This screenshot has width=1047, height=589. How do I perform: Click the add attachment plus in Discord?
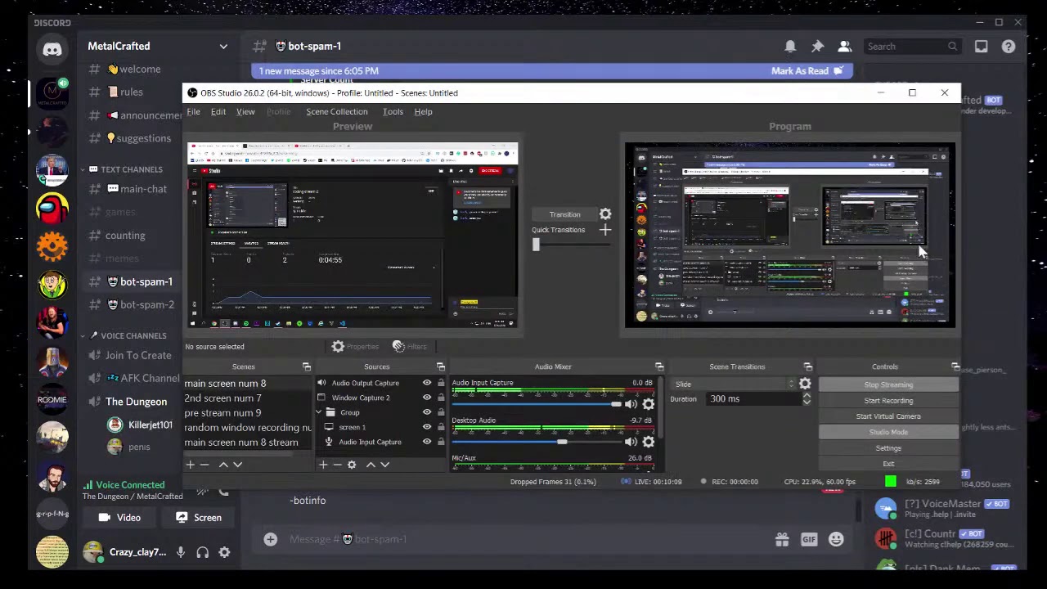tap(270, 539)
